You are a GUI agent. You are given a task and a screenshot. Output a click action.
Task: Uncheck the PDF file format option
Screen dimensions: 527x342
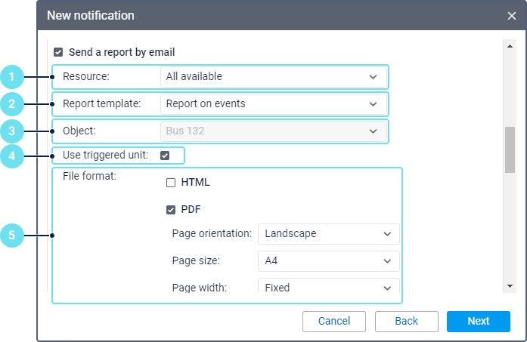(171, 210)
